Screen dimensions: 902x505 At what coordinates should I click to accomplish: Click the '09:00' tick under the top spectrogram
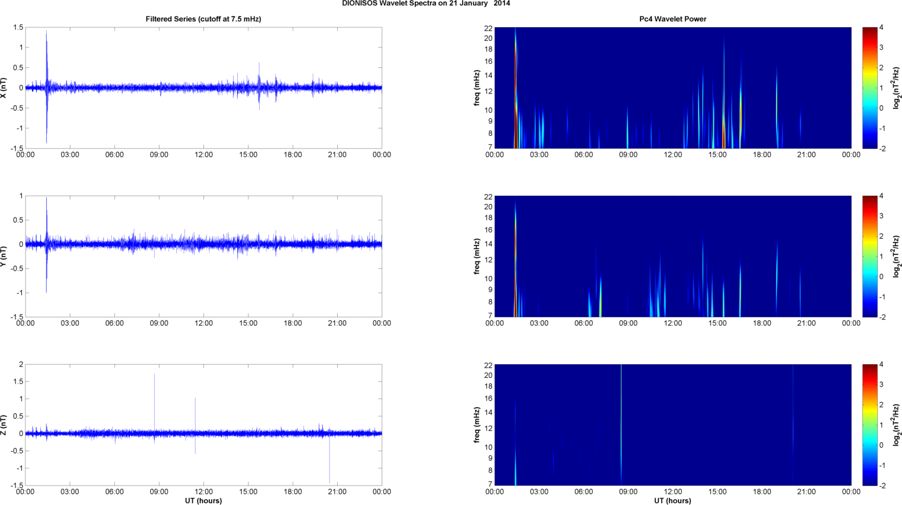click(x=628, y=155)
